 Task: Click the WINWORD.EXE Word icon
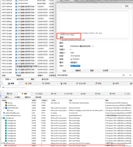(6, 108)
